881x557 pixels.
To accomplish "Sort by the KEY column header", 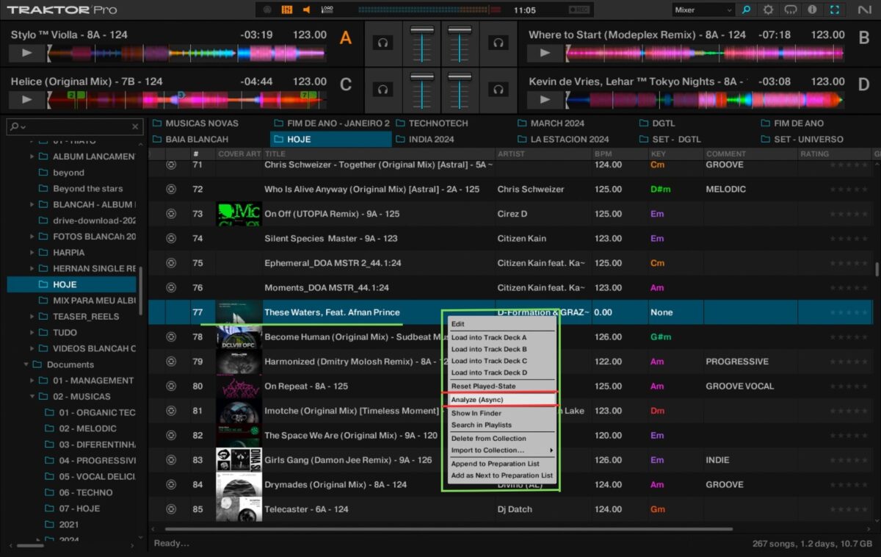I will point(675,154).
